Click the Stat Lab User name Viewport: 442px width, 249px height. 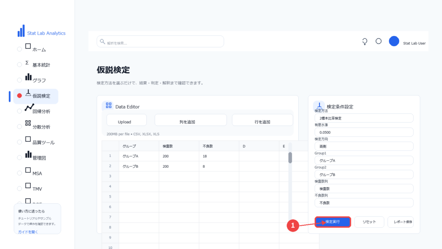[x=414, y=43]
